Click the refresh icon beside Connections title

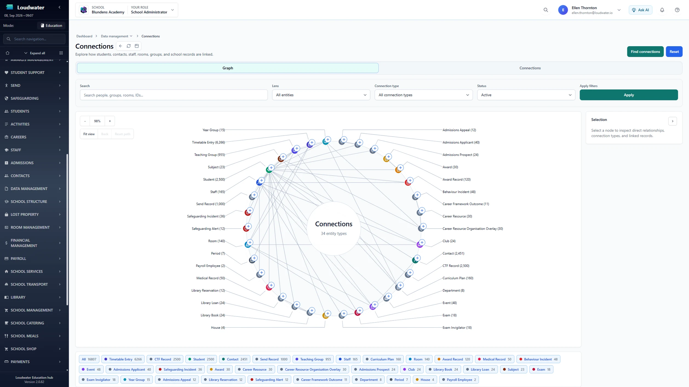[x=128, y=46]
